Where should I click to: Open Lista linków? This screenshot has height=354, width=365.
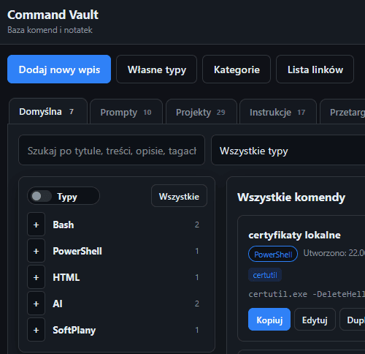(x=315, y=69)
